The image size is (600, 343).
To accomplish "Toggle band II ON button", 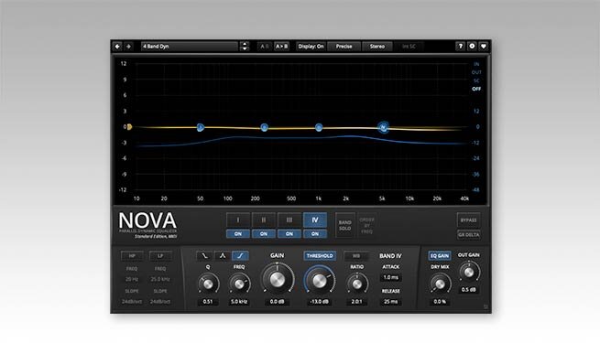I will tap(264, 234).
